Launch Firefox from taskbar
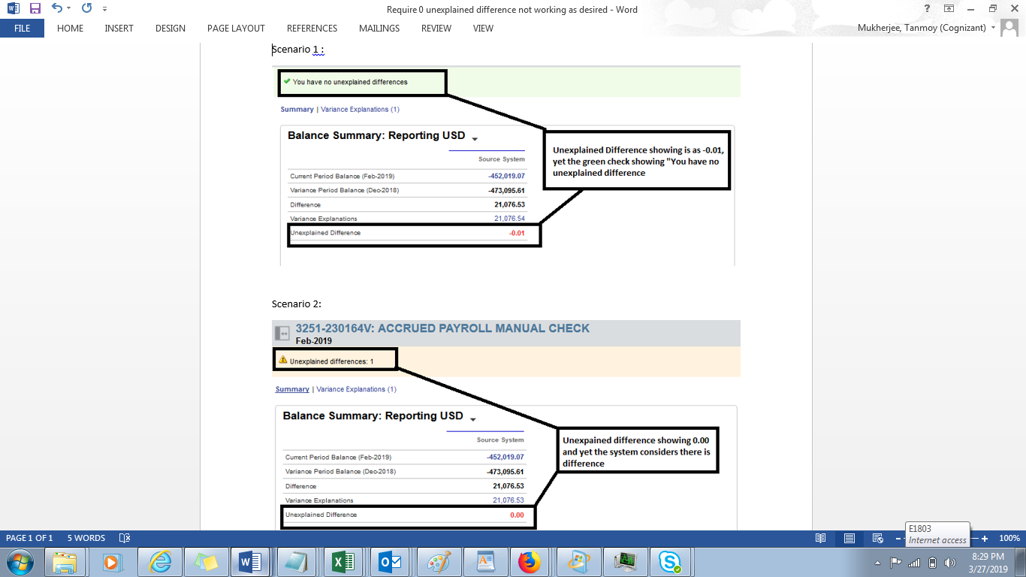 [x=530, y=562]
